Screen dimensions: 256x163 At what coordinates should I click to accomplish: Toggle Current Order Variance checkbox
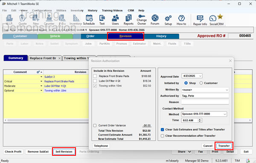point(95,125)
